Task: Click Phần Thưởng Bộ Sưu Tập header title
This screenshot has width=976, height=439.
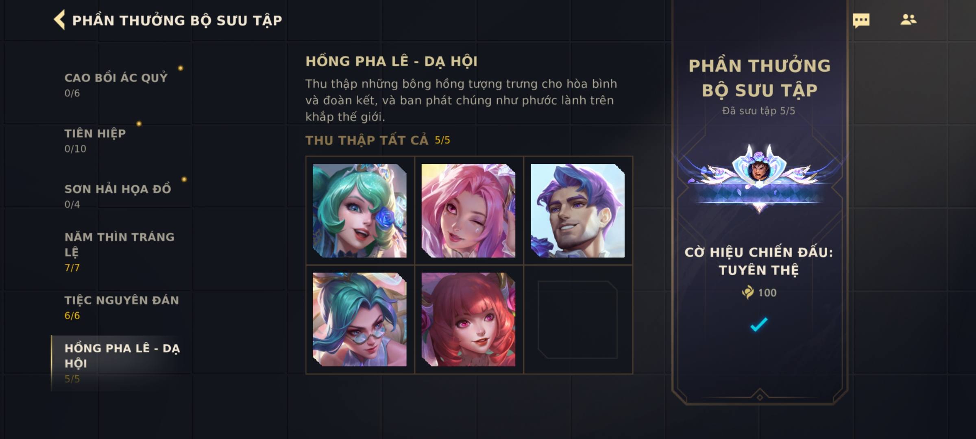Action: [177, 20]
